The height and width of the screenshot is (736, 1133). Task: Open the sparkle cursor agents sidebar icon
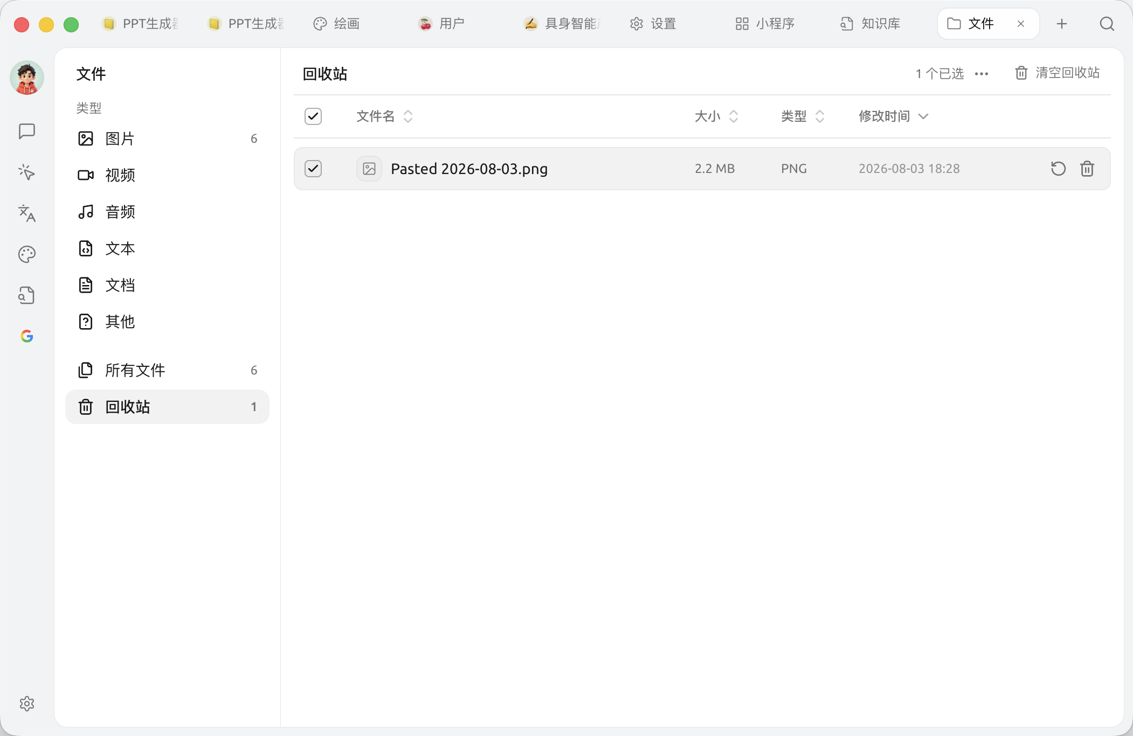coord(27,172)
